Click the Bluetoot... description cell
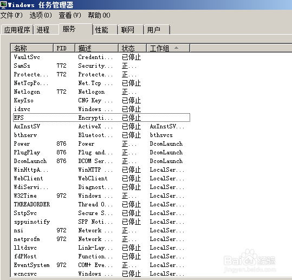This screenshot has height=280, width=292. [95, 135]
